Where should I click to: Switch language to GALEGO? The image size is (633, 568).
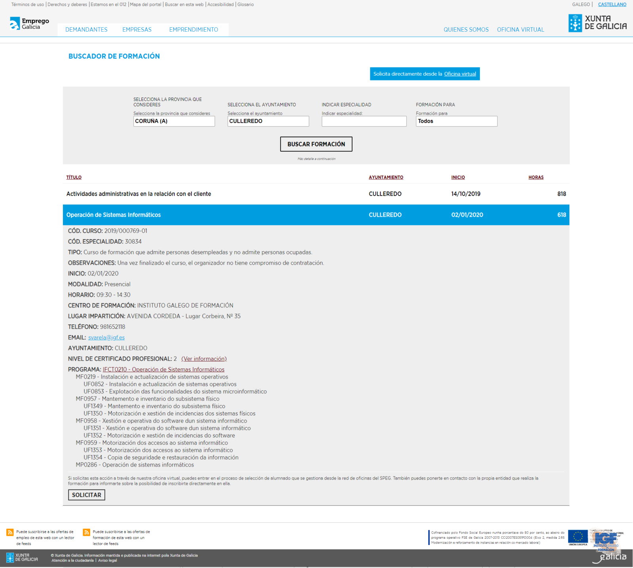(581, 5)
